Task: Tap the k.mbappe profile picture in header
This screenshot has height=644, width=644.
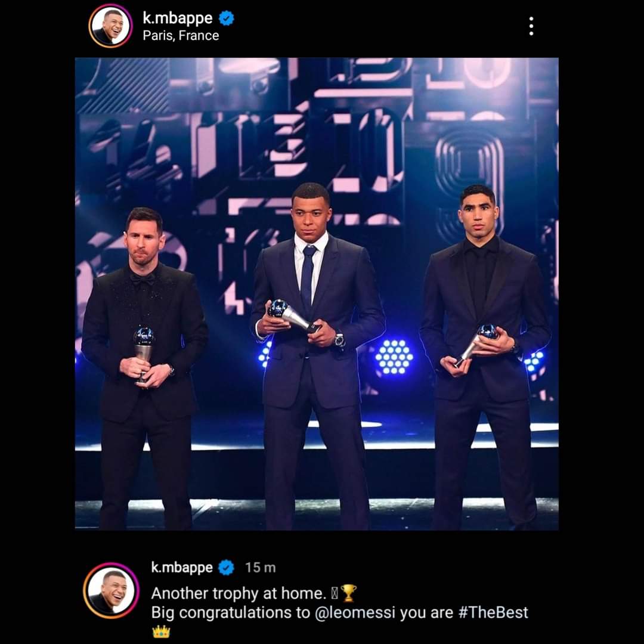Action: click(110, 26)
